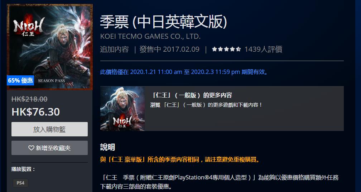Open the Nioh banner thumbnail image

pos(122,108)
